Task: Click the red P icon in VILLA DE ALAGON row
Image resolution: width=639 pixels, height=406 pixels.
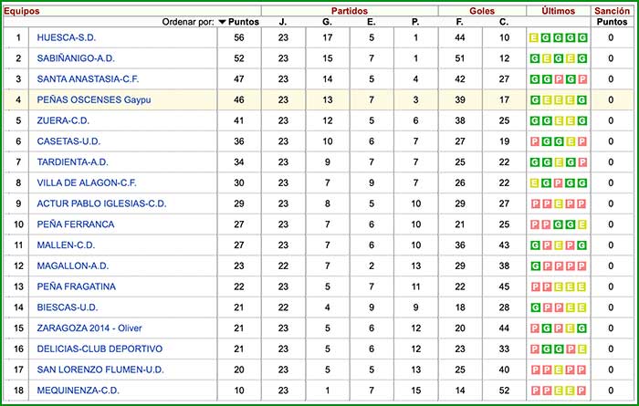Action: 559,182
